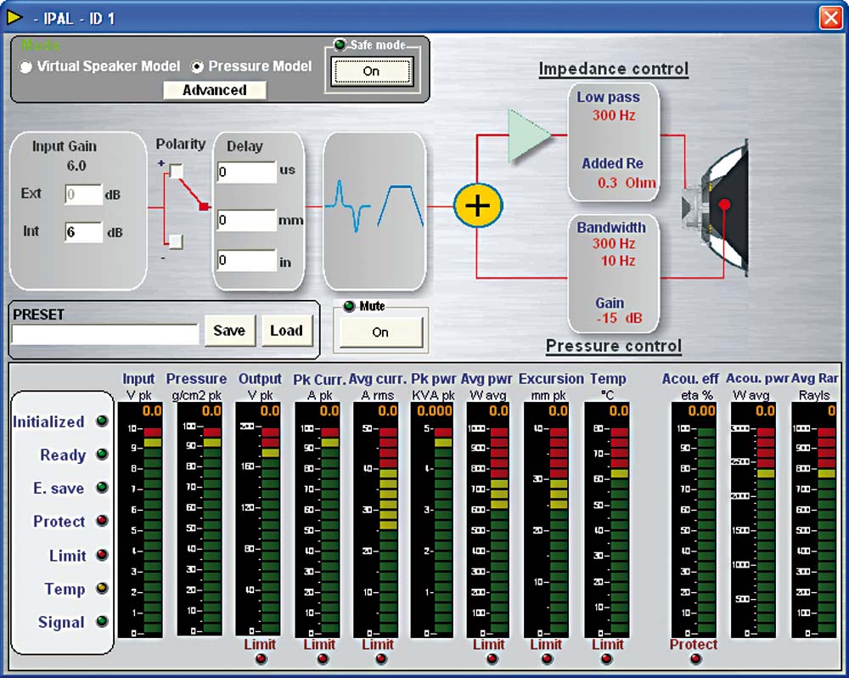
Task: Click the Int gain dB input field
Action: click(83, 232)
